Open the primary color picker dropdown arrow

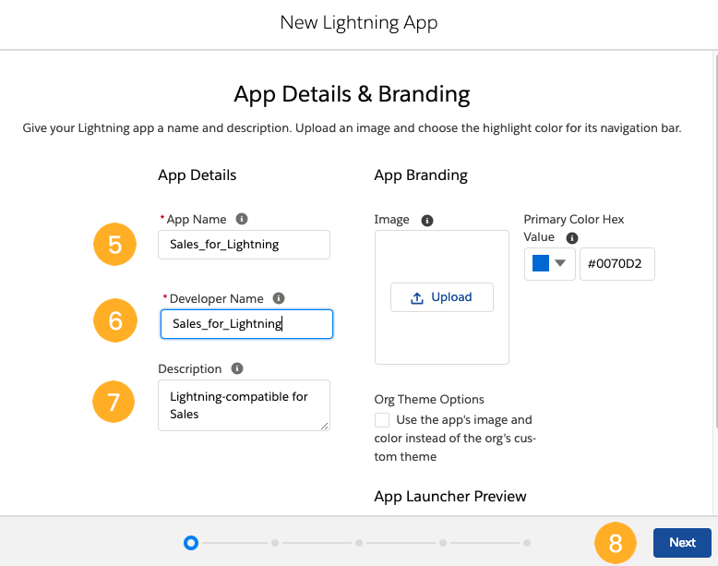click(x=560, y=263)
